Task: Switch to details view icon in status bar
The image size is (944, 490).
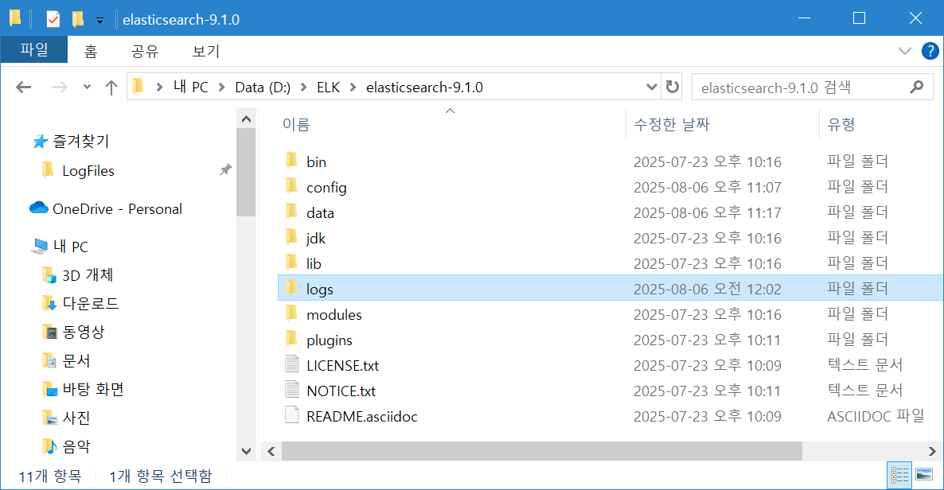Action: click(x=899, y=475)
